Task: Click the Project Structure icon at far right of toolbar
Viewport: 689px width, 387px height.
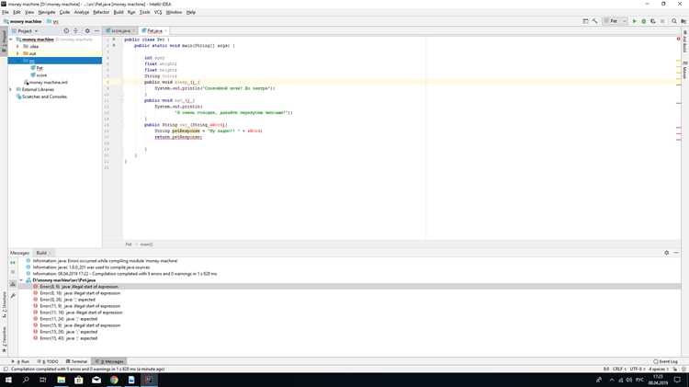Action: (x=683, y=21)
